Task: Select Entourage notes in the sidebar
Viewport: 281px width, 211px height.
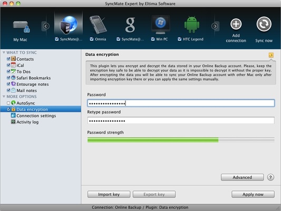Action: (33, 84)
